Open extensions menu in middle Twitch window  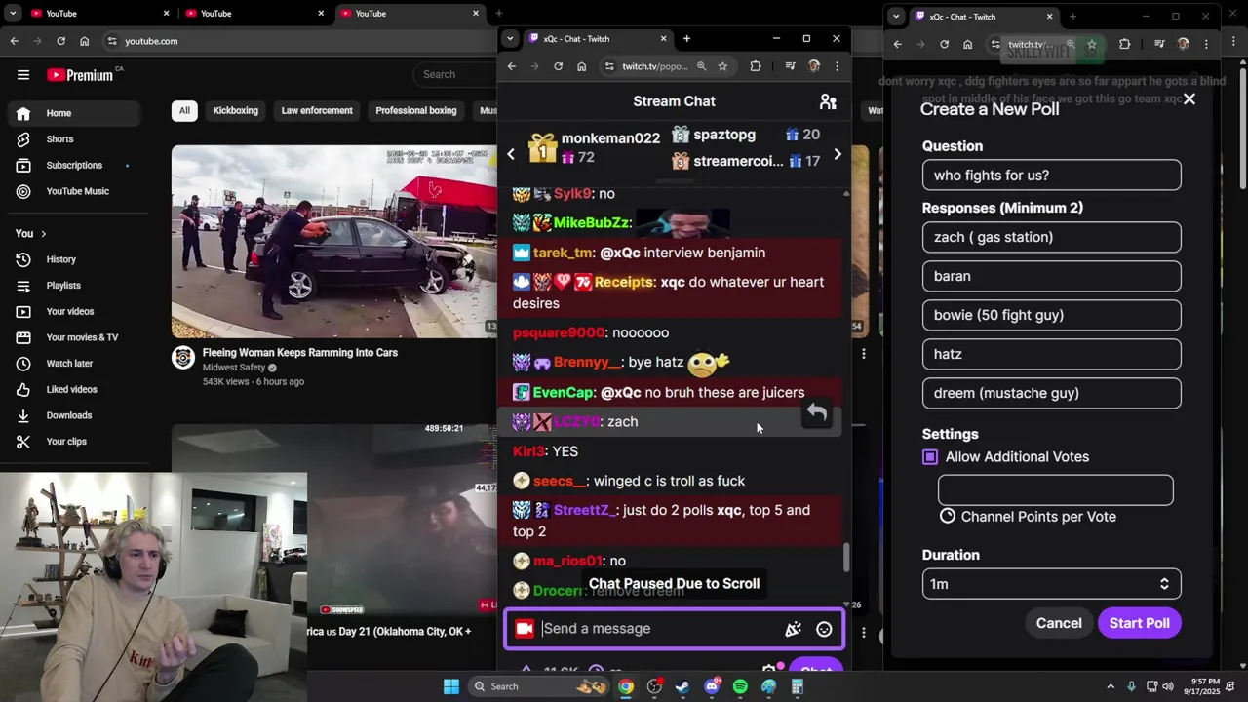tap(756, 66)
